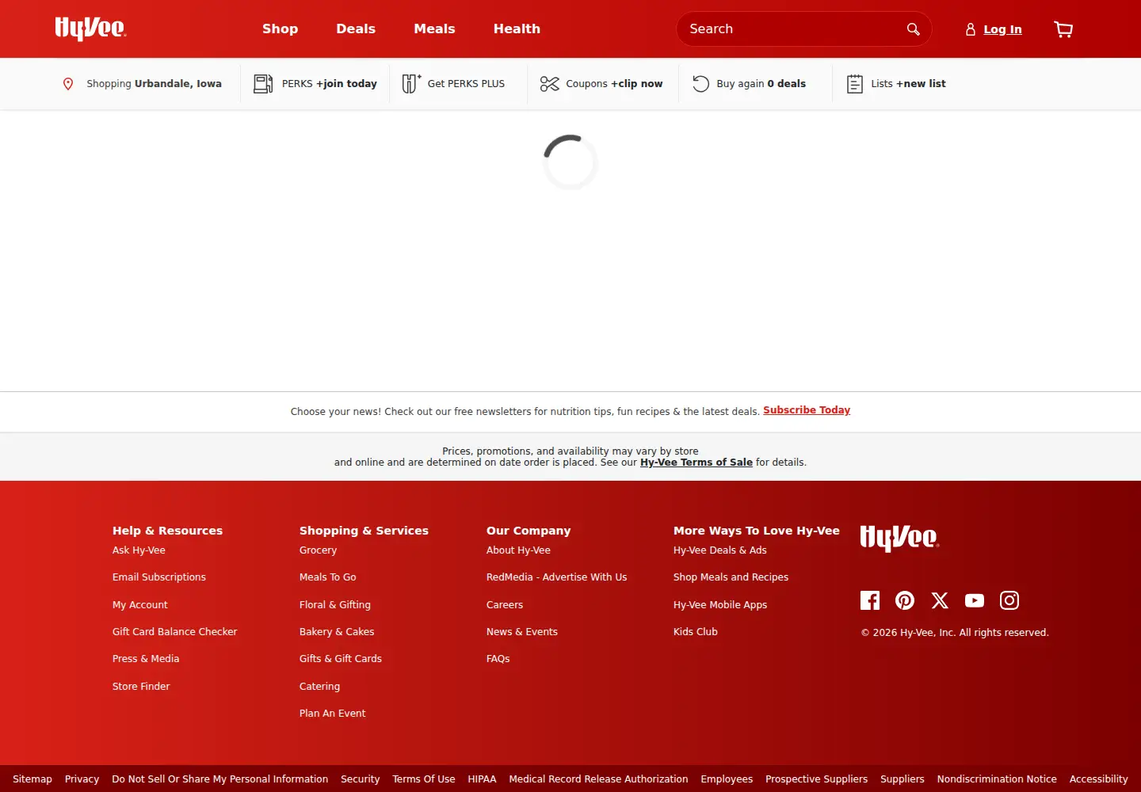The width and height of the screenshot is (1141, 792).
Task: Open the Meals menu
Action: (x=434, y=29)
